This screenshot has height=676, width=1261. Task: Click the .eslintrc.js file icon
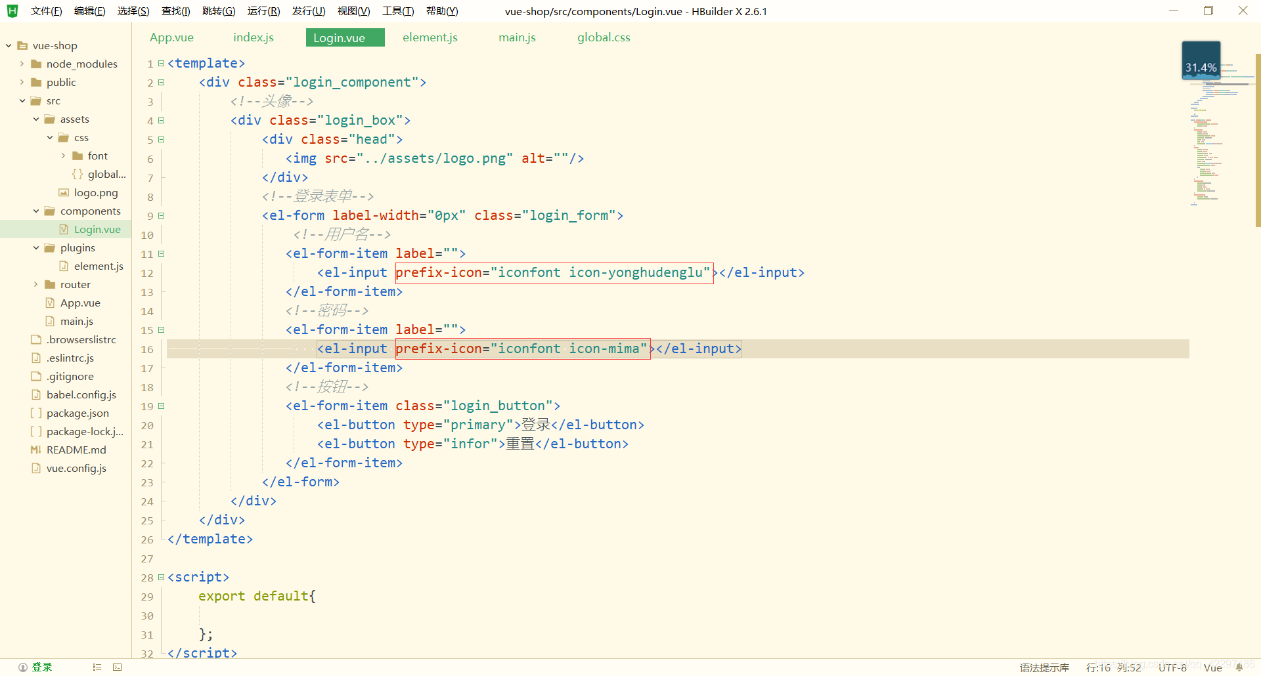[x=36, y=358]
